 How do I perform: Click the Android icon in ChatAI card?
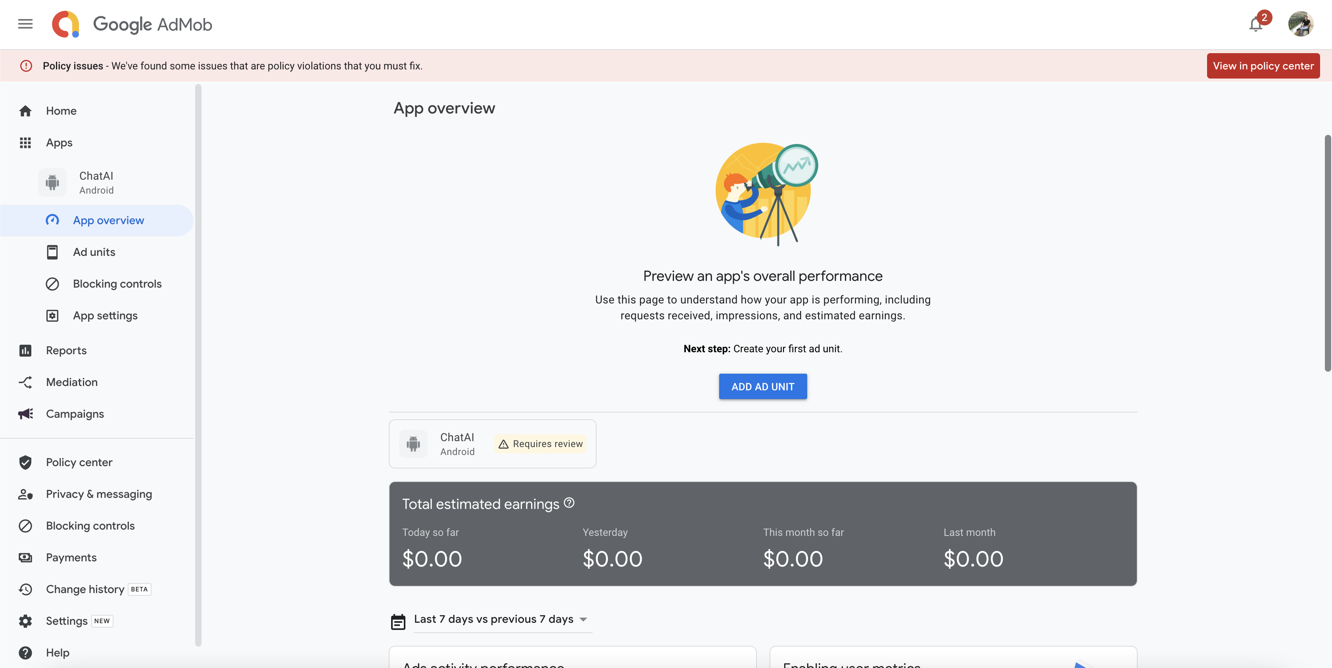pos(413,443)
